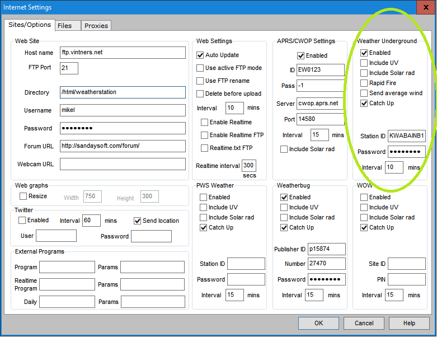Switch to the Files tab

pyautogui.click(x=64, y=26)
